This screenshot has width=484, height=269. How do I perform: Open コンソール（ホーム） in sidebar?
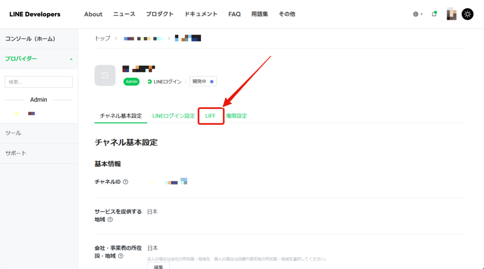tap(39, 39)
